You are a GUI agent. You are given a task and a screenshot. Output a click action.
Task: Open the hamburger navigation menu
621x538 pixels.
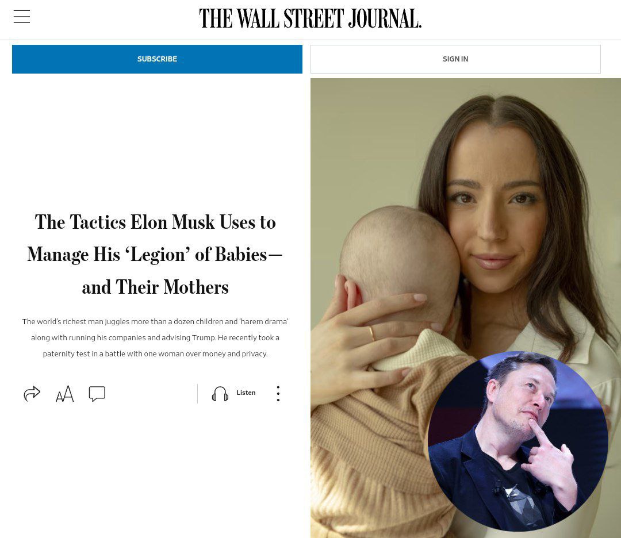click(x=22, y=17)
